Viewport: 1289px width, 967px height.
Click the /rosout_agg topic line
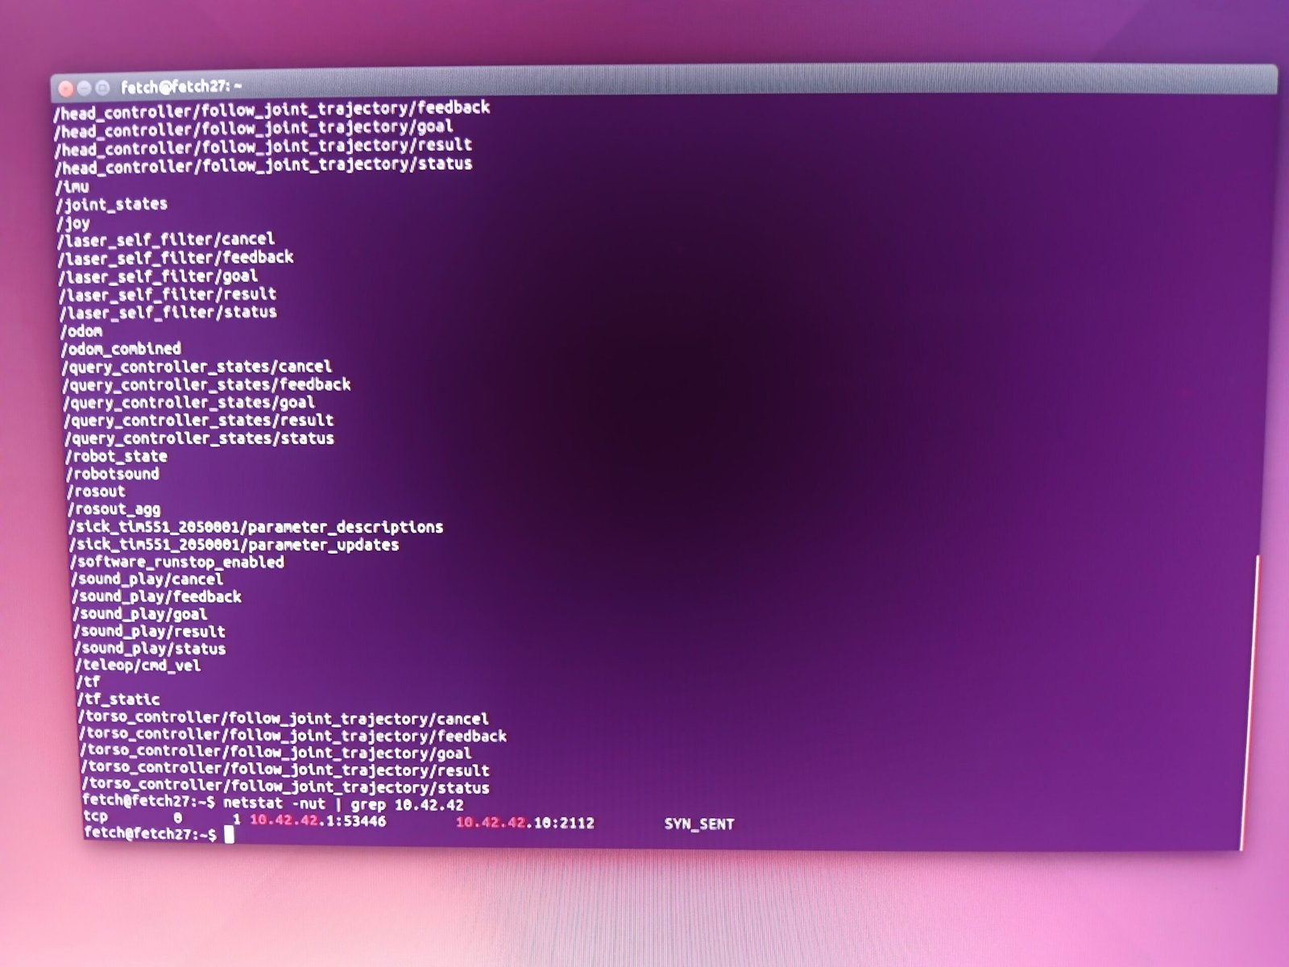pos(114,509)
